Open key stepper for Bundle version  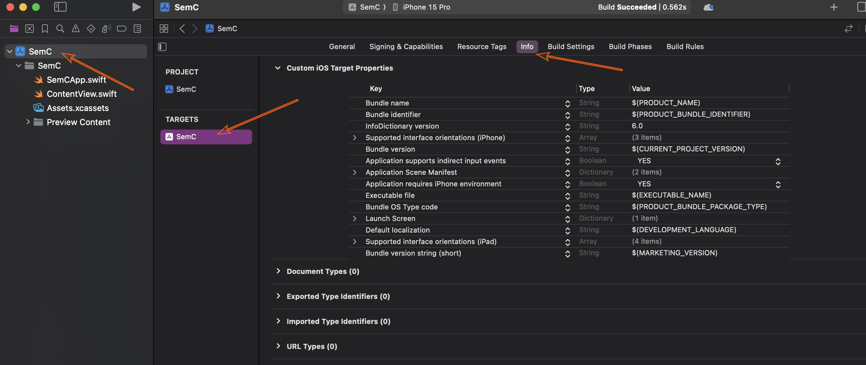point(567,150)
